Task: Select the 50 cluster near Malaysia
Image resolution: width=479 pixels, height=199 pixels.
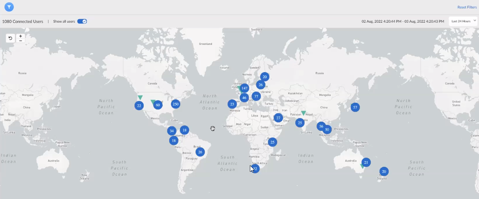Action: [327, 129]
